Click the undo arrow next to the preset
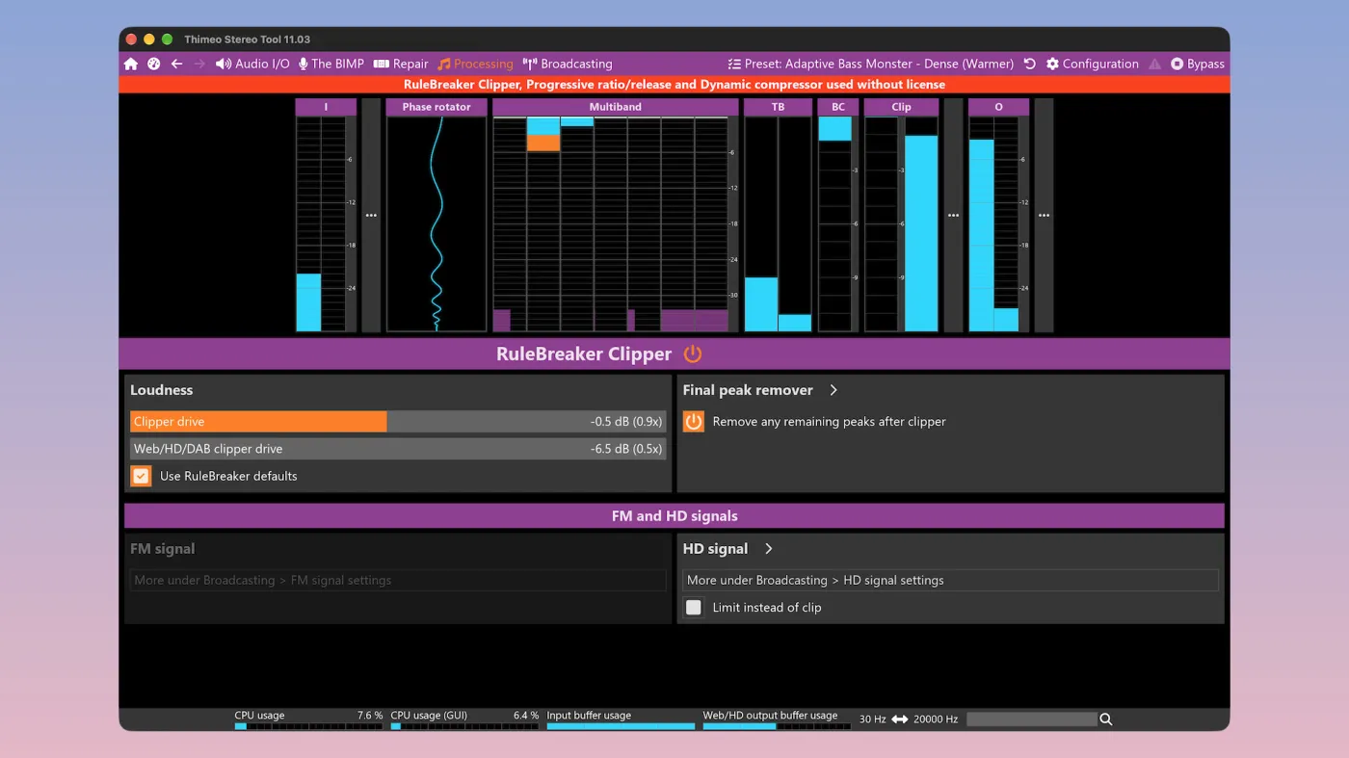The height and width of the screenshot is (758, 1349). (1029, 64)
